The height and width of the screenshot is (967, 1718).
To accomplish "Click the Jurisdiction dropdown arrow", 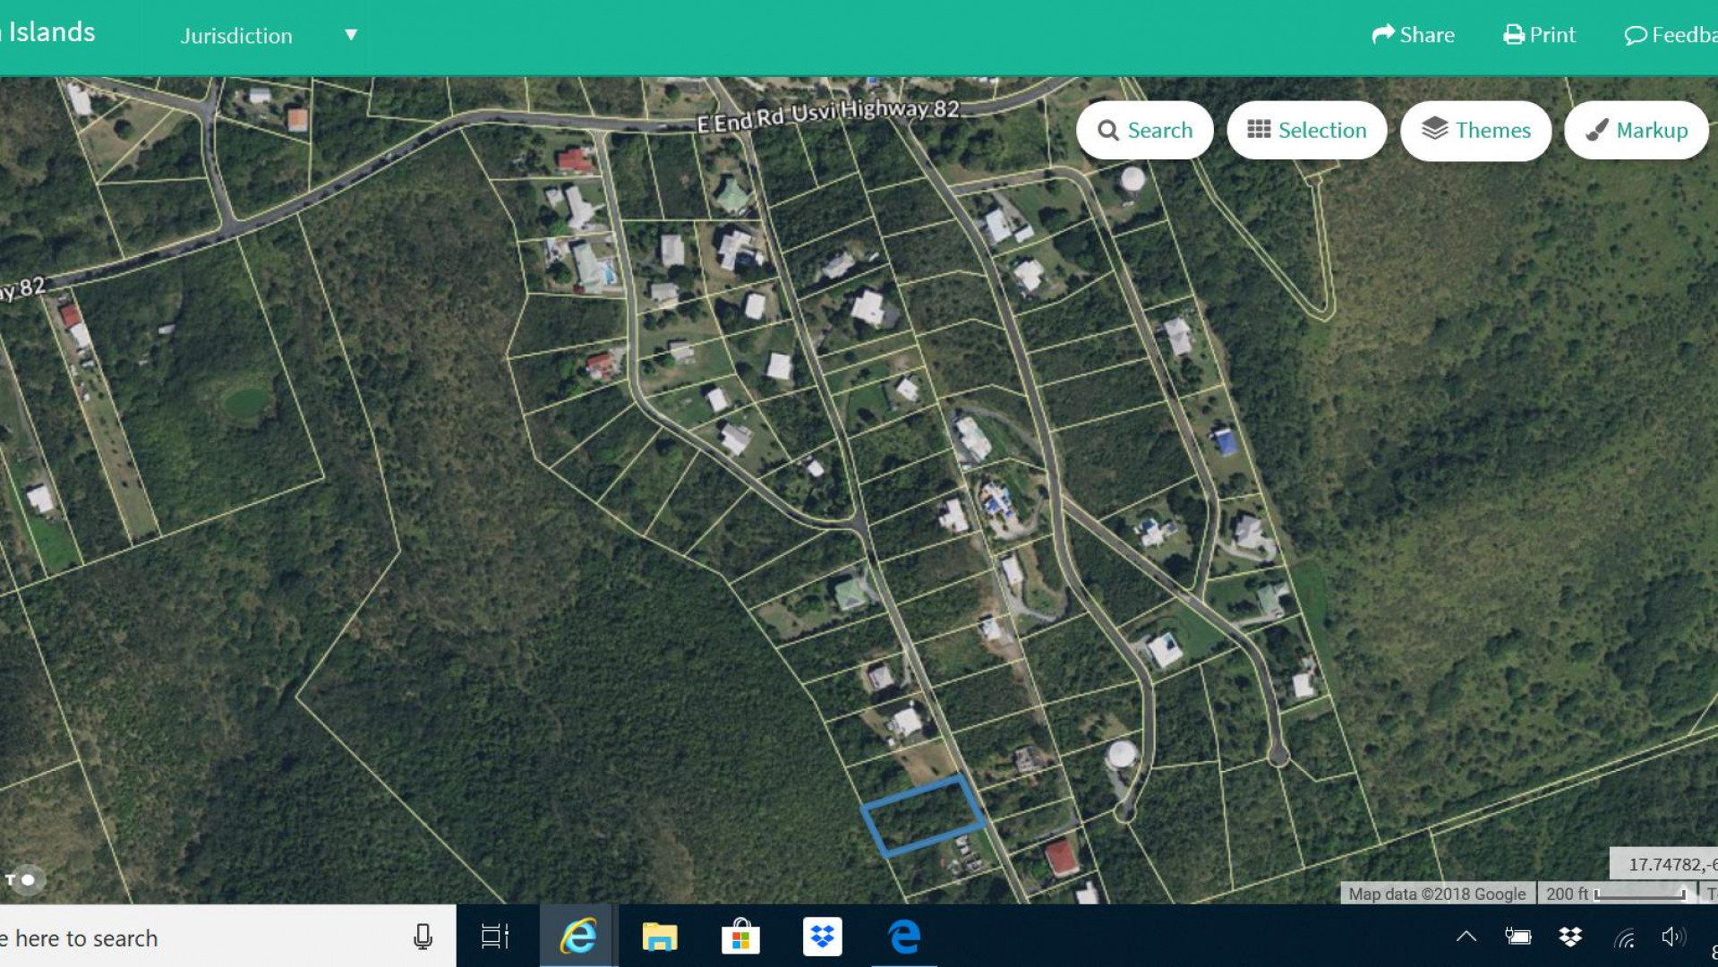I will point(351,35).
